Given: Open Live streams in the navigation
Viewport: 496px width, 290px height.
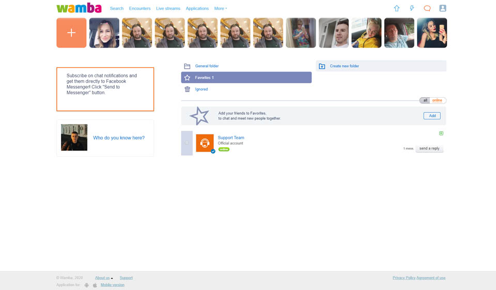Looking at the screenshot, I should (168, 8).
